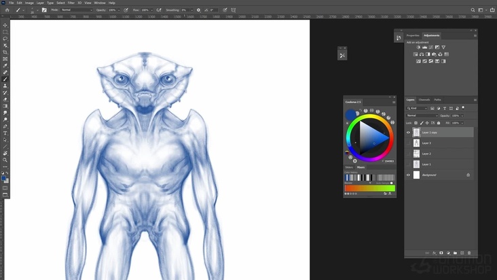The image size is (497, 280).
Task: Open the Window menu
Action: (x=100, y=3)
